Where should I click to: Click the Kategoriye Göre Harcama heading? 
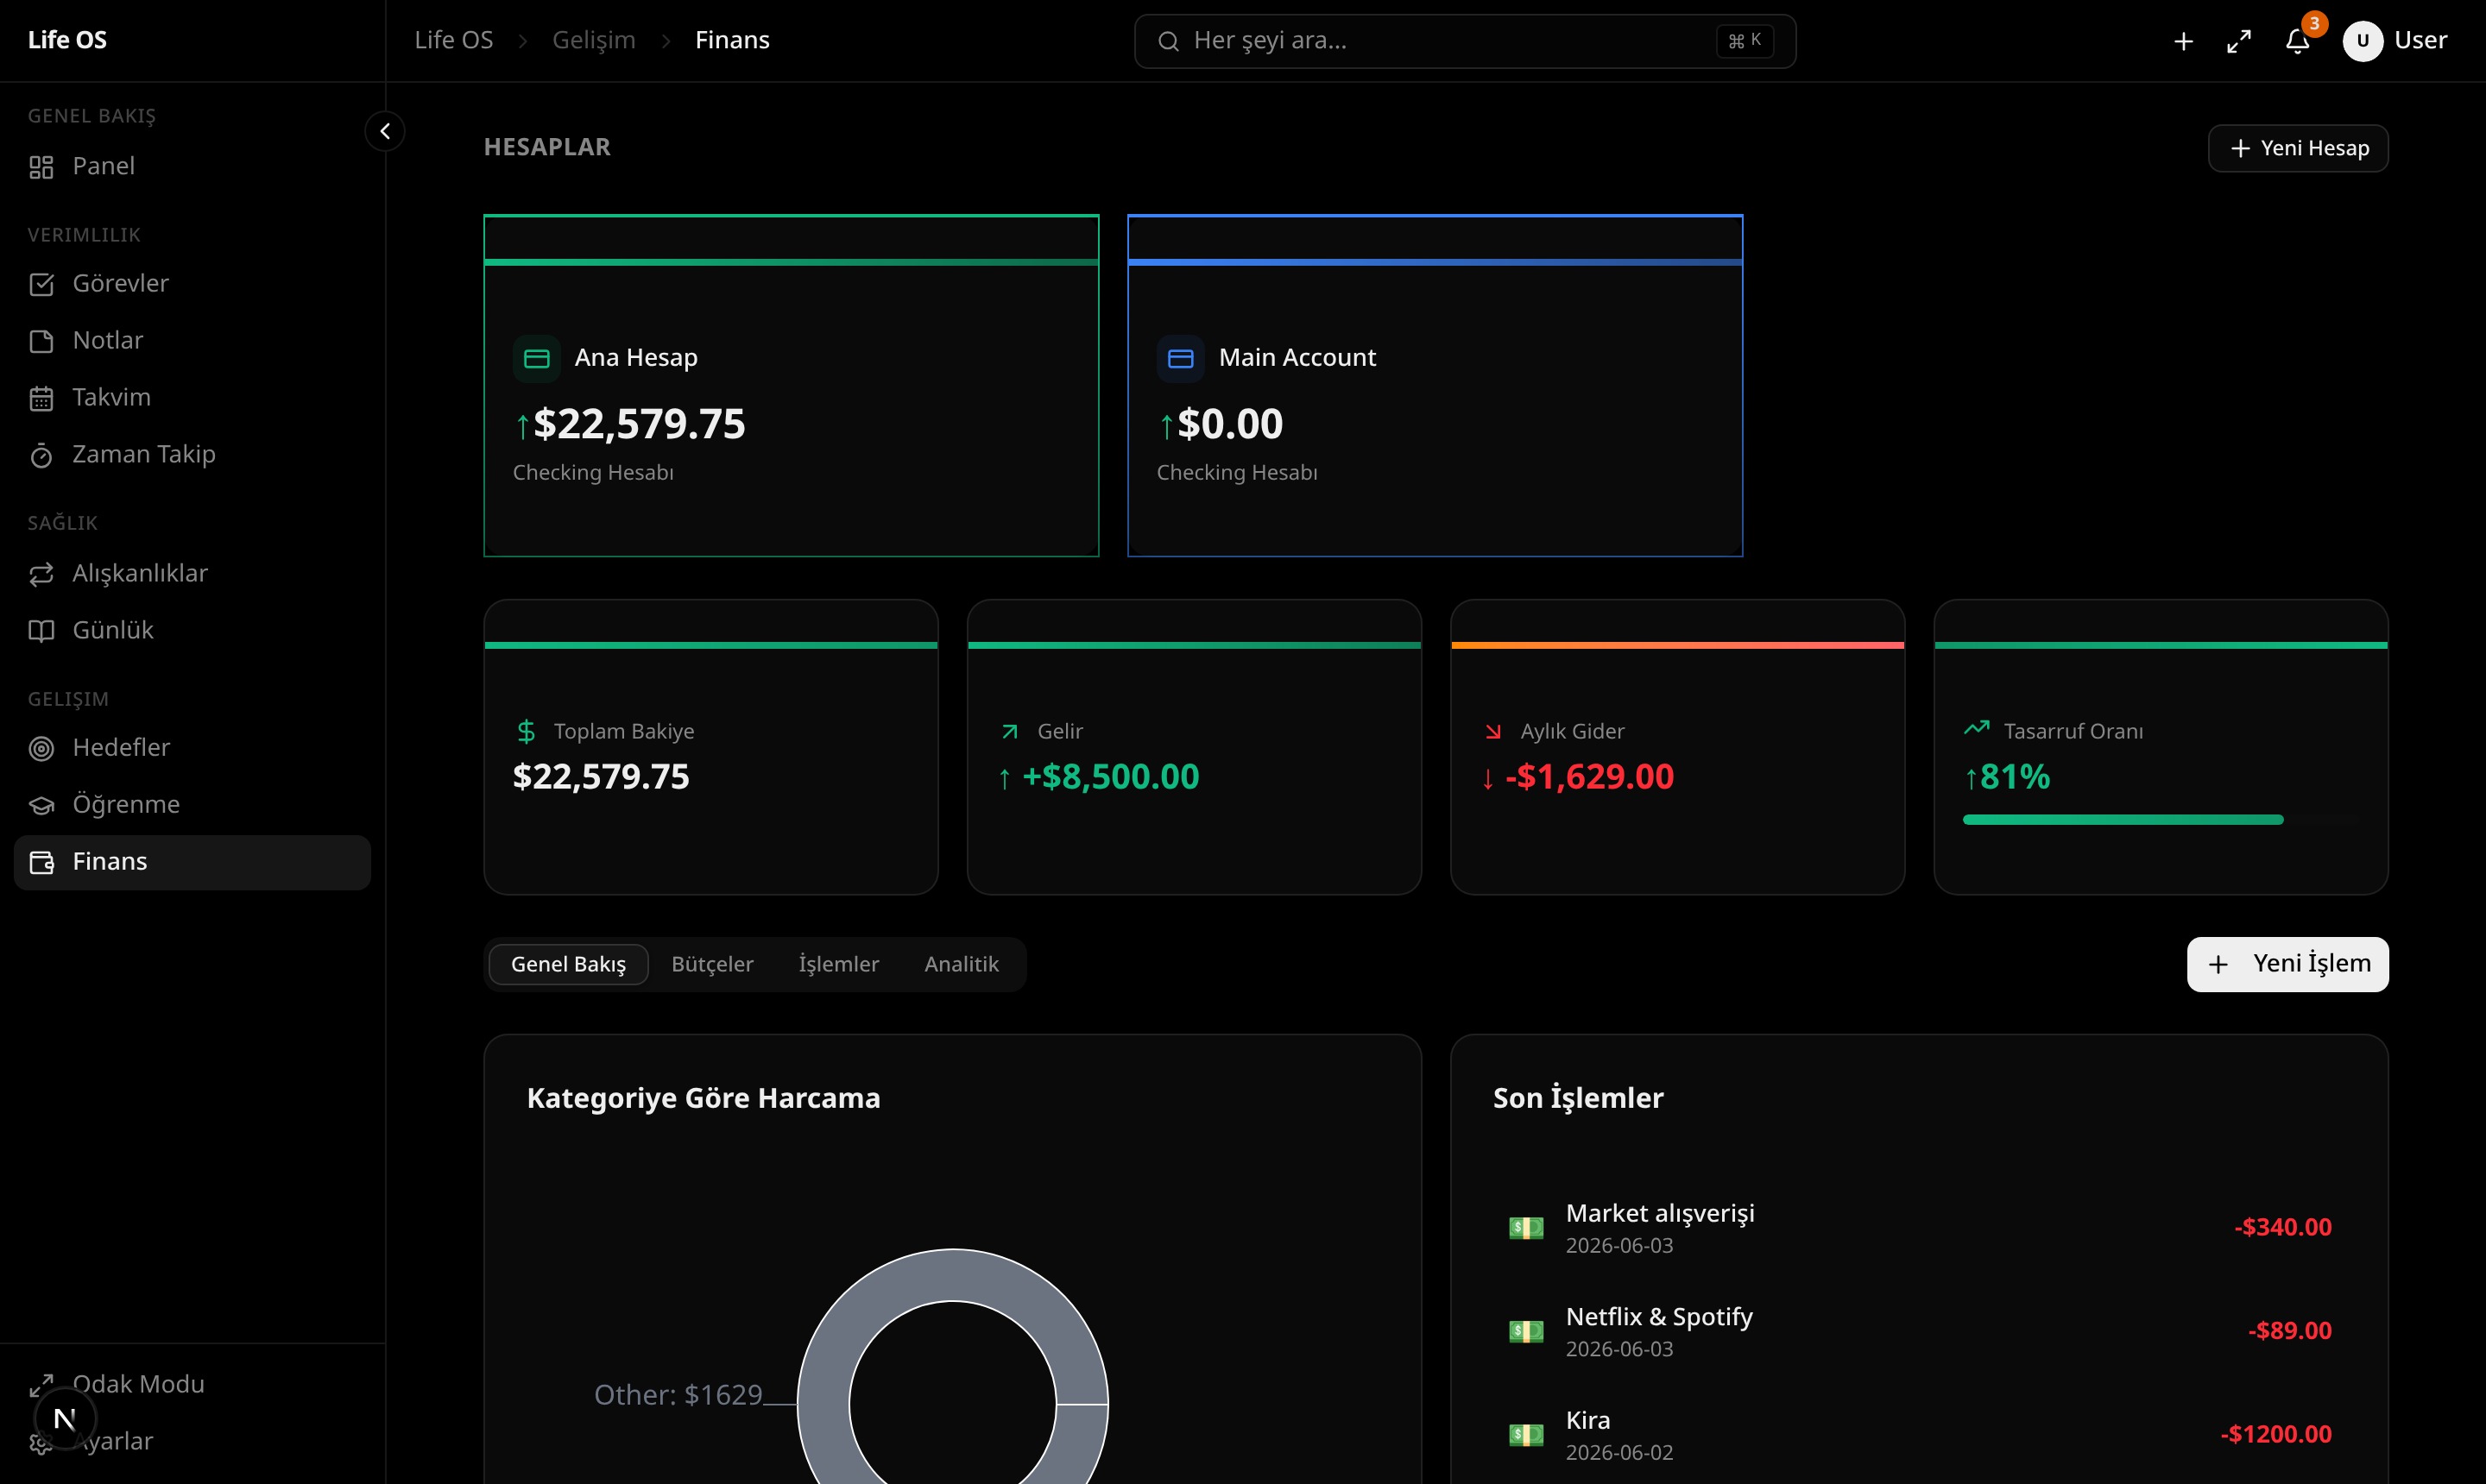click(704, 1098)
